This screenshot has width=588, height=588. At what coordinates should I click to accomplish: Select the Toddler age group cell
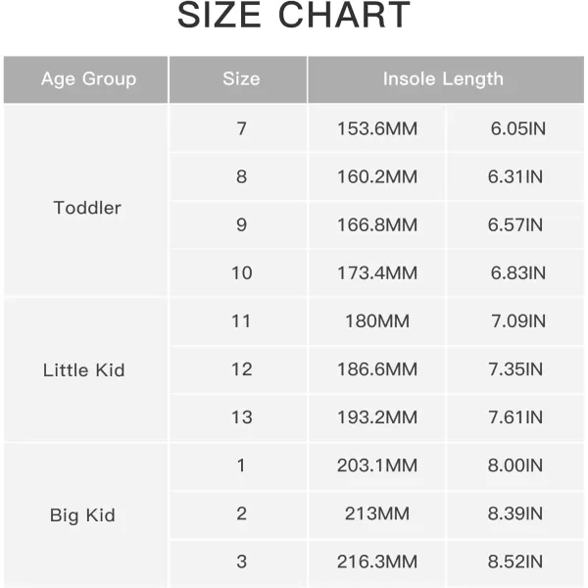coord(88,208)
